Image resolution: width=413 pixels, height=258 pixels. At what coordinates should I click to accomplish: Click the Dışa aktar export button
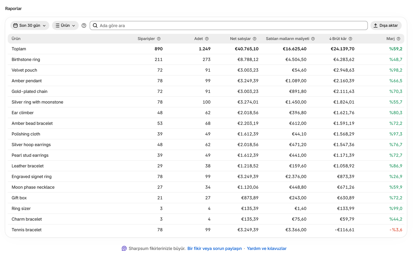386,25
